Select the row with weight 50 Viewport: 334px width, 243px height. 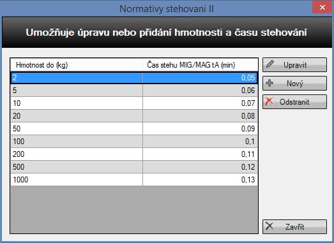(x=134, y=129)
